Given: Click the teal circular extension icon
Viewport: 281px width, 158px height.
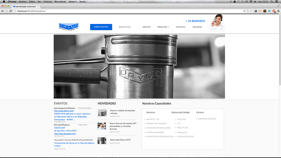Looking at the screenshot, I should click(269, 11).
